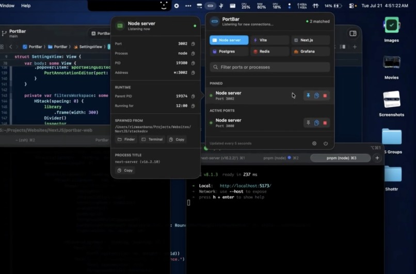The width and height of the screenshot is (416, 274).
Task: Add a new terminal tab
Action: click(x=377, y=158)
